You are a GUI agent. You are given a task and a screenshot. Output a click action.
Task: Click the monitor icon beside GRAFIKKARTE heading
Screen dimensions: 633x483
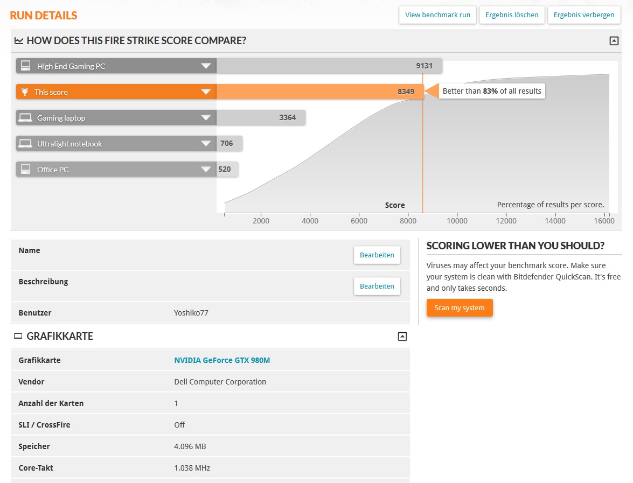18,337
